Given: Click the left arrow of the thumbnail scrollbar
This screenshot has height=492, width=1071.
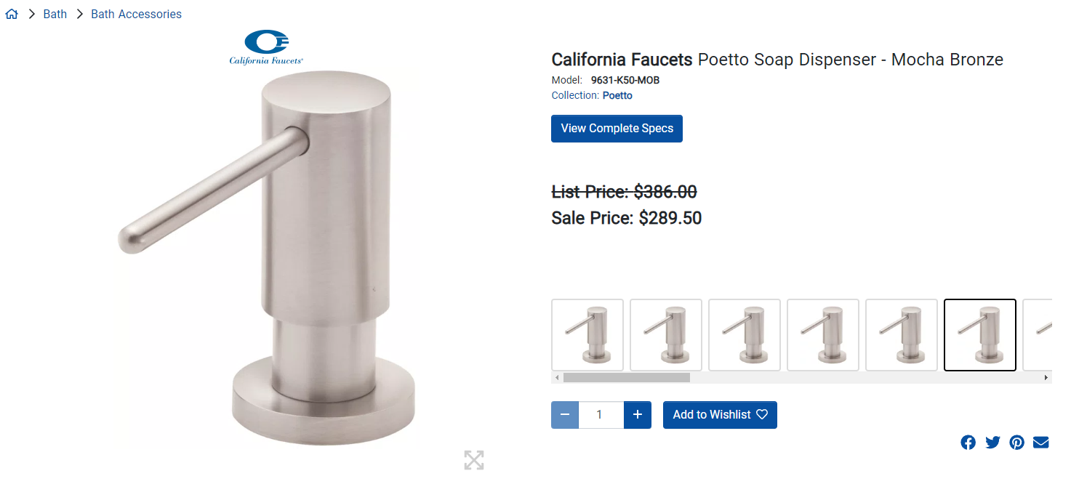Looking at the screenshot, I should 557,378.
